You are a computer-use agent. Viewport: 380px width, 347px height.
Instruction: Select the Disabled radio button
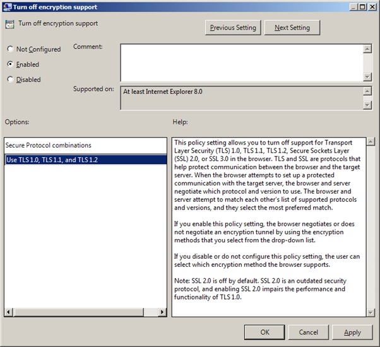point(11,79)
